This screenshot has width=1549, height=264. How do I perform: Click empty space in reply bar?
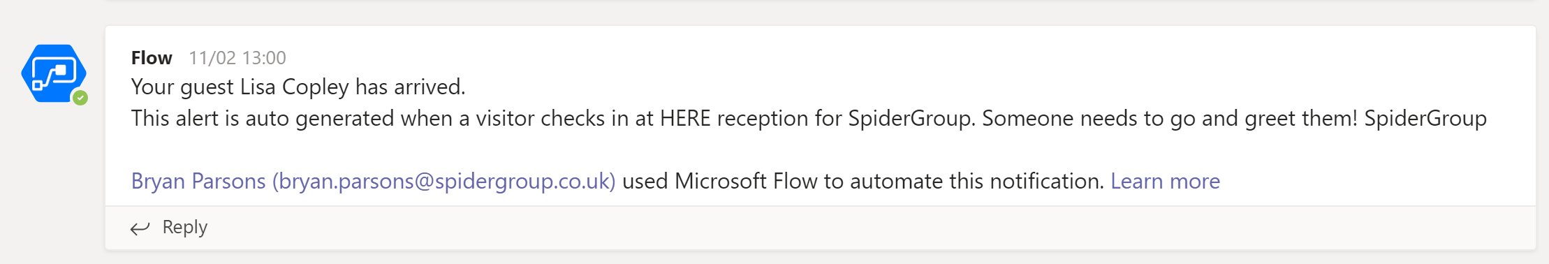838,228
